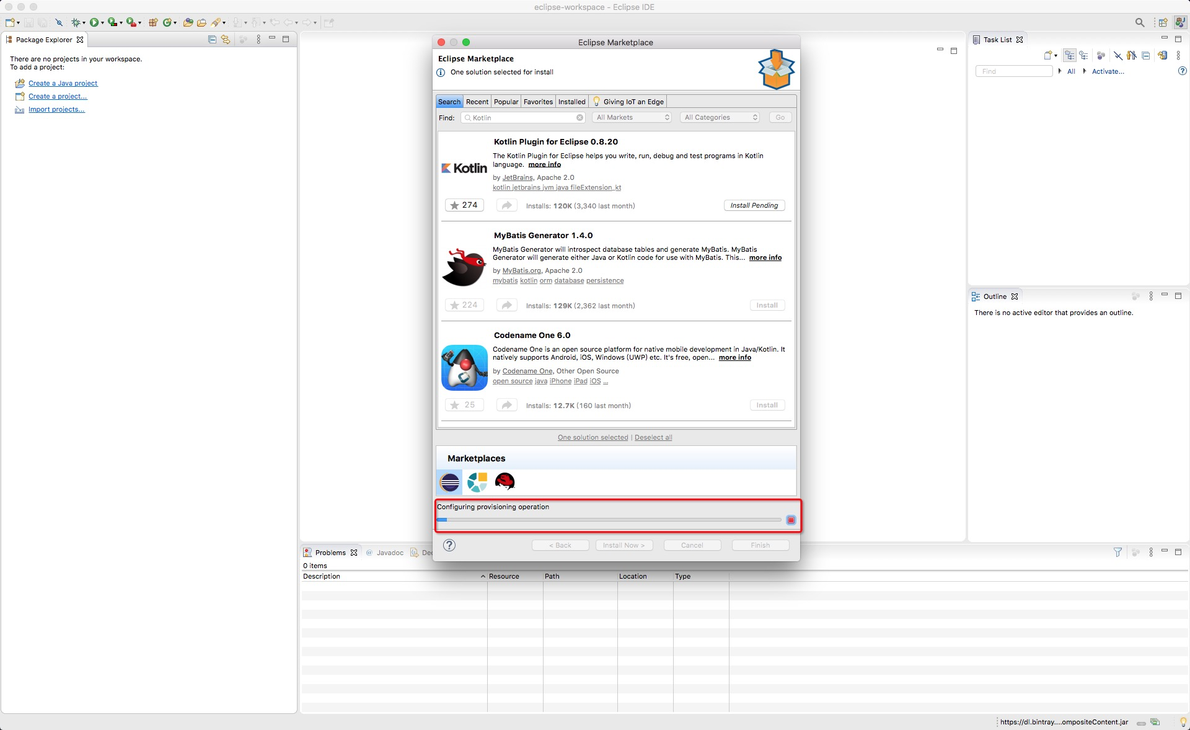Click the Run External Tools toolbox icon
The width and height of the screenshot is (1190, 730).
pos(131,22)
